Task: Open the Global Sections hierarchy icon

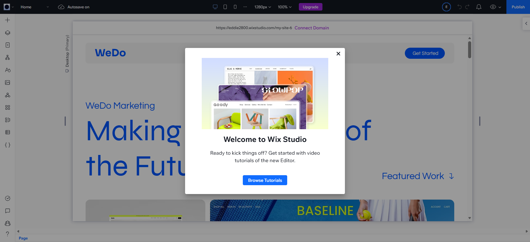Action: 7,57
